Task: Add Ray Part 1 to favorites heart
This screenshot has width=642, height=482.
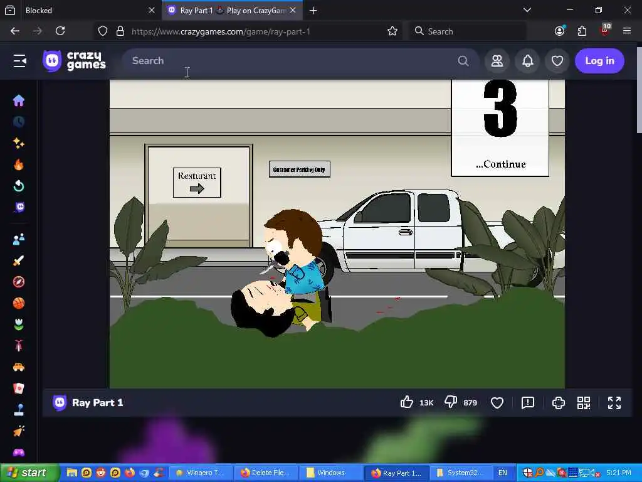Action: [x=497, y=403]
